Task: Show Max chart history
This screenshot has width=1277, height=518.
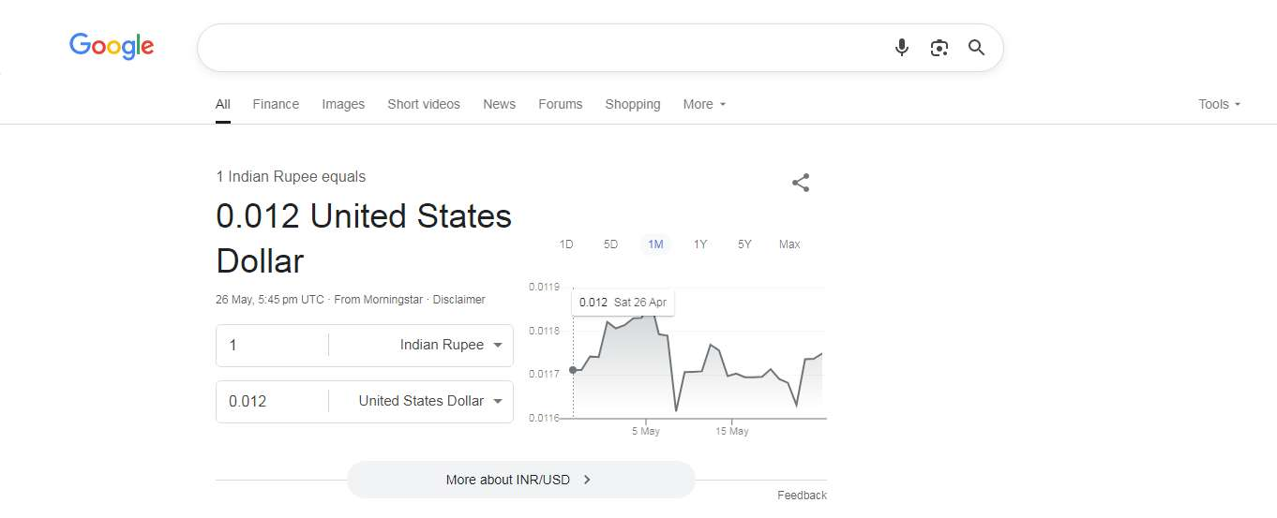Action: [789, 244]
